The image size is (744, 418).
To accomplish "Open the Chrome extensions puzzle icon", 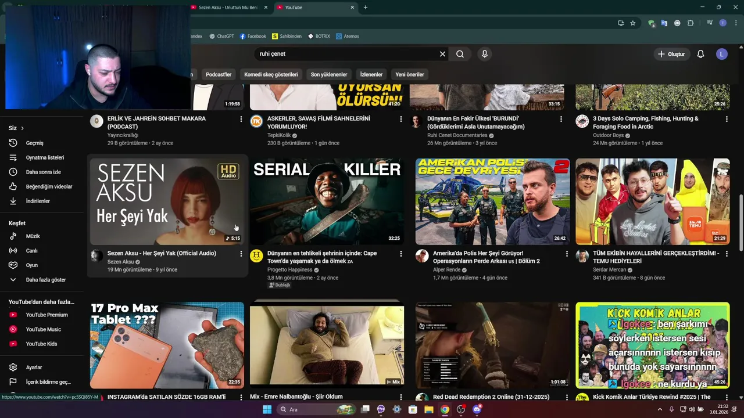I will (691, 23).
